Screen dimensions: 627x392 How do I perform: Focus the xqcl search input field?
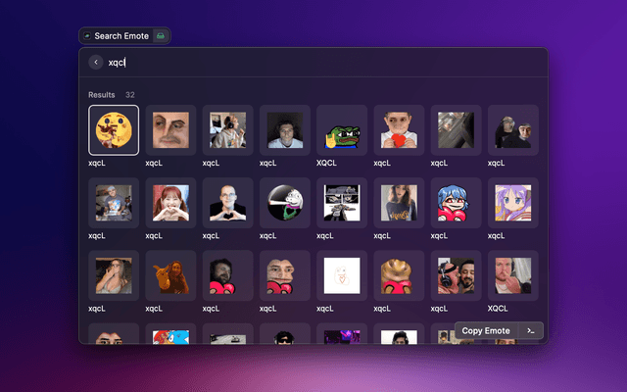294,62
